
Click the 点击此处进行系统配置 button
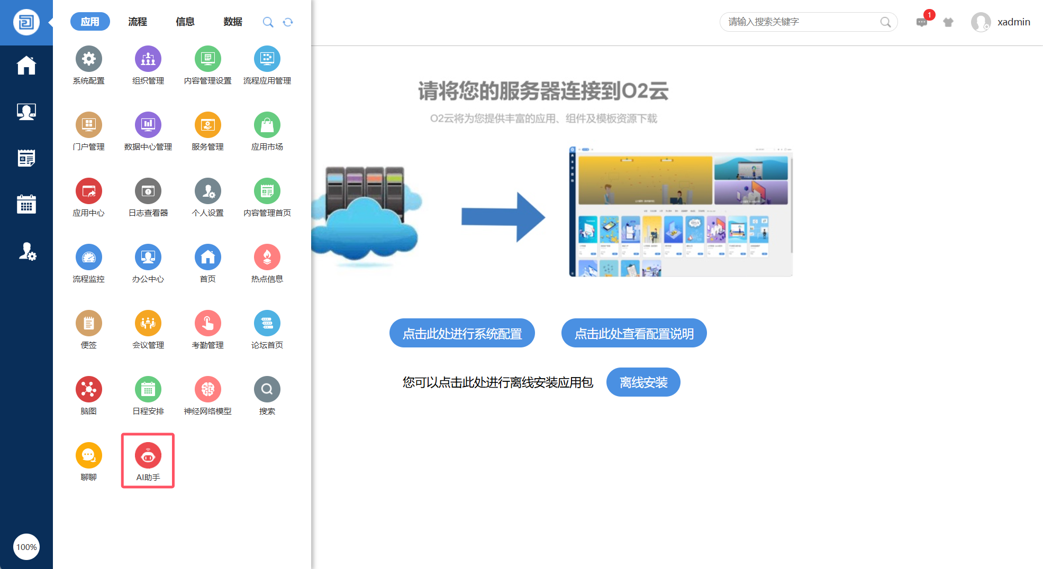click(x=462, y=333)
